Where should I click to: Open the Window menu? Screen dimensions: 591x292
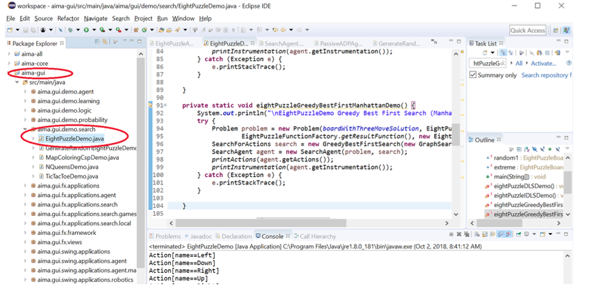[x=183, y=18]
